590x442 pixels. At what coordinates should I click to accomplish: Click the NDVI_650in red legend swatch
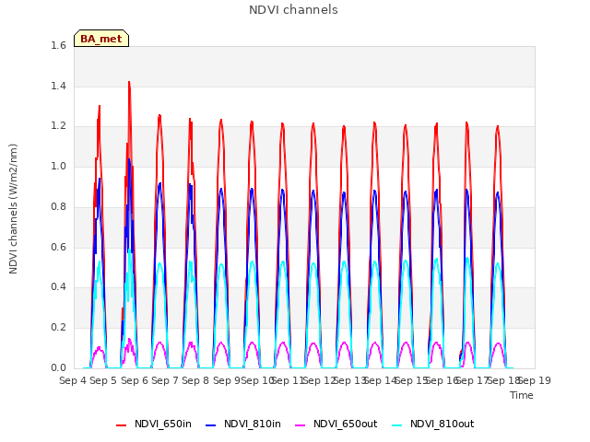[121, 425]
